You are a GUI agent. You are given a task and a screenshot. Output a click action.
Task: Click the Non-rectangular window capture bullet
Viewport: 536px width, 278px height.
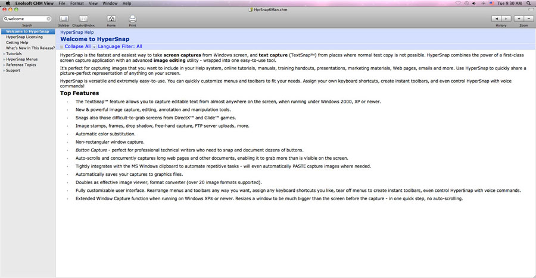pyautogui.click(x=110, y=142)
